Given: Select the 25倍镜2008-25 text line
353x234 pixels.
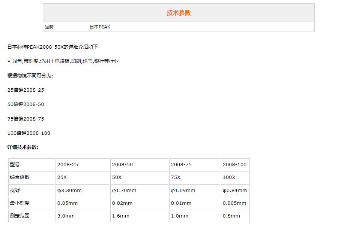Looking at the screenshot, I should click(26, 90).
